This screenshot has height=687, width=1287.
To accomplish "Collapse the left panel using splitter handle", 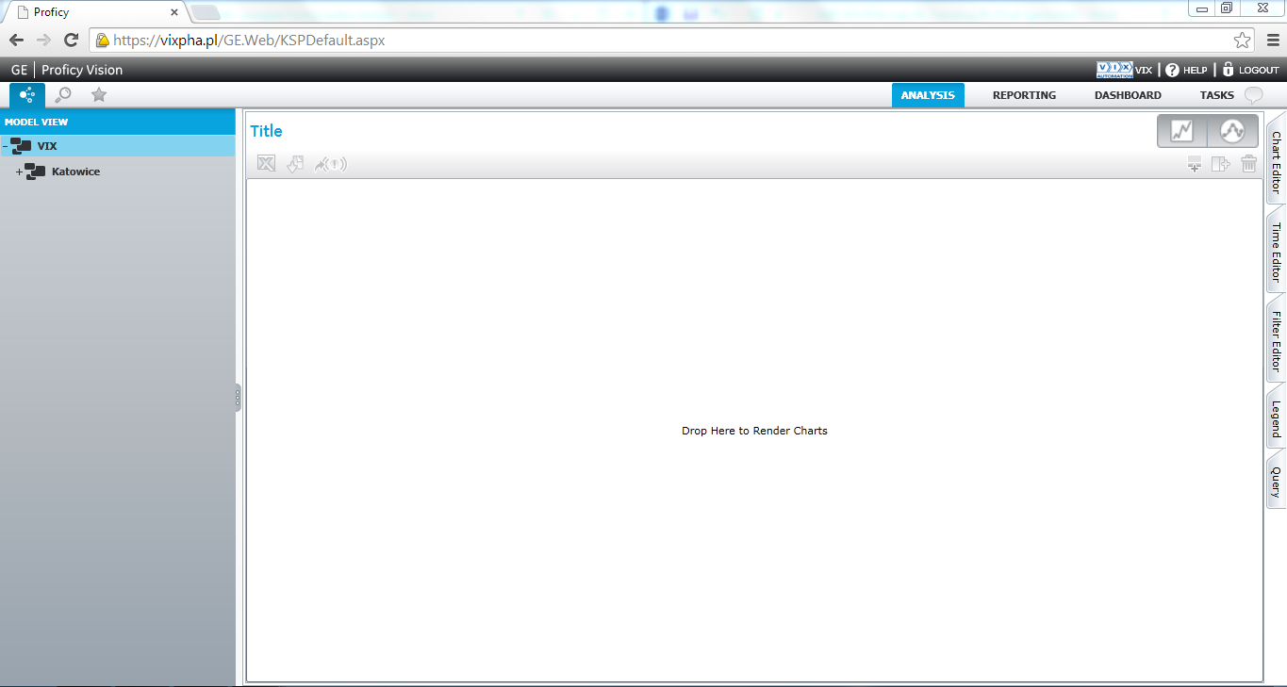I will [x=238, y=398].
